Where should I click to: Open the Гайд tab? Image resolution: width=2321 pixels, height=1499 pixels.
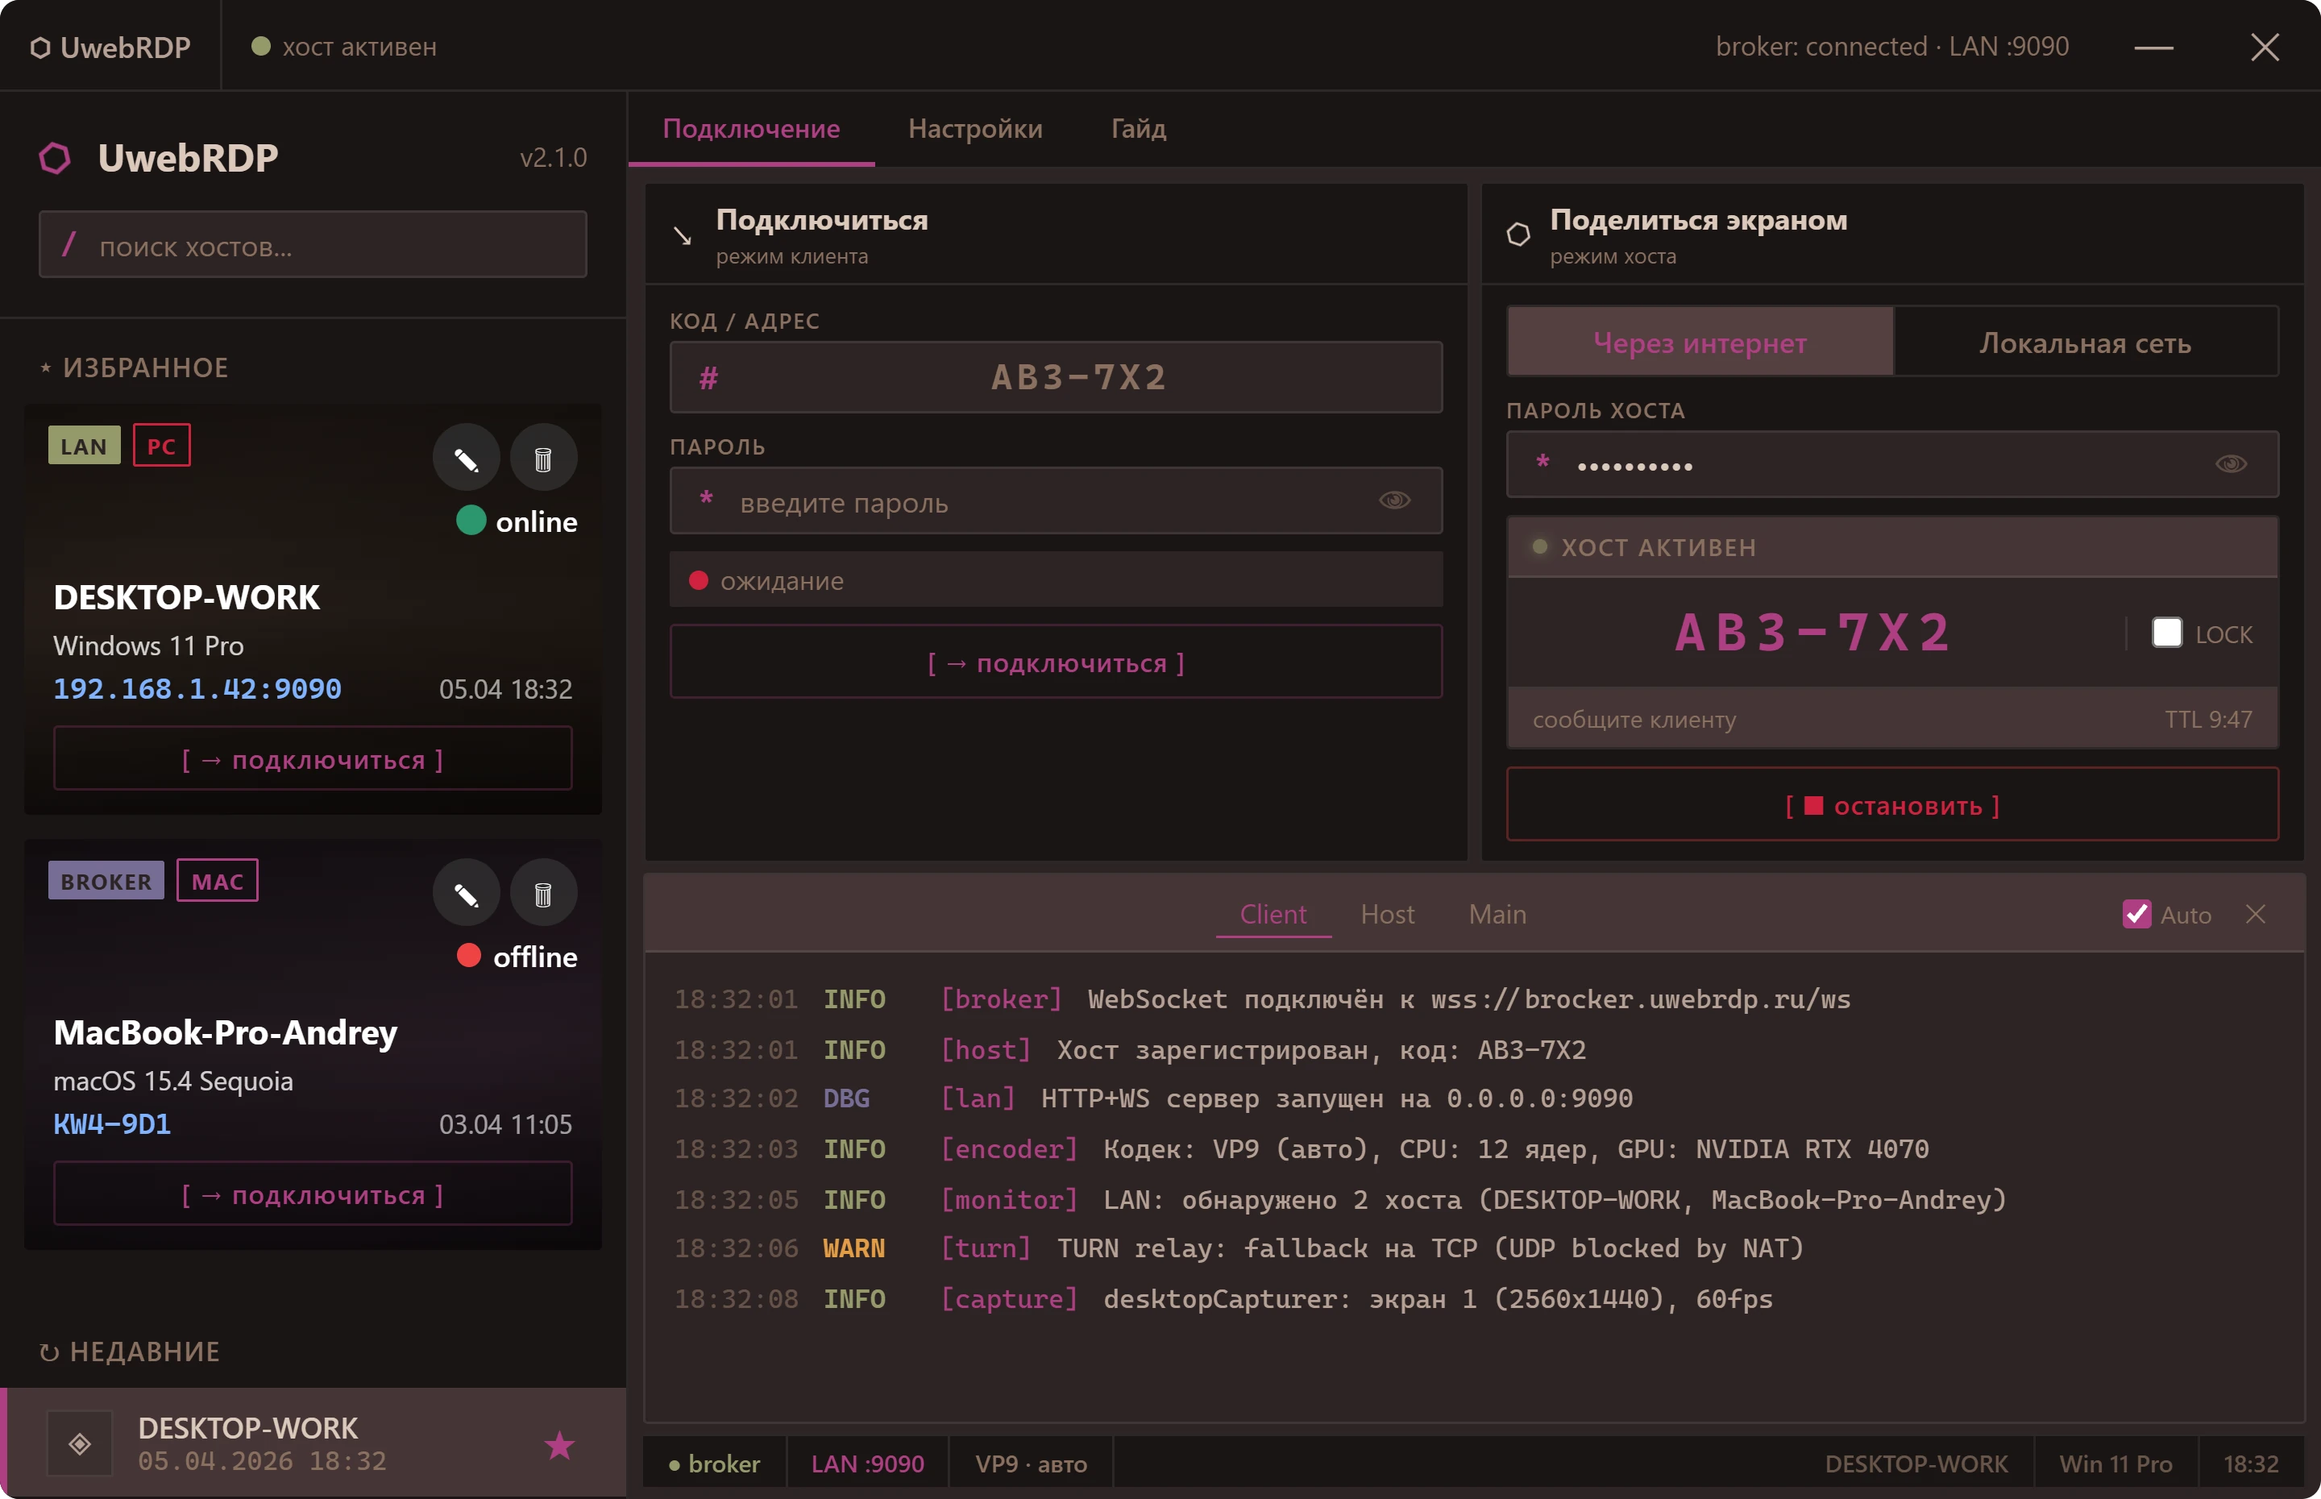tap(1139, 128)
